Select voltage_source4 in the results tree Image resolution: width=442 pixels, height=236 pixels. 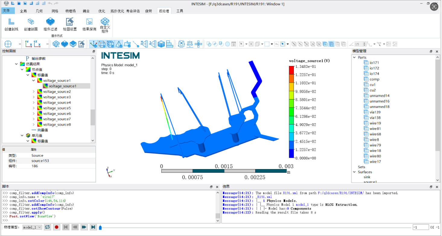pyautogui.click(x=57, y=102)
